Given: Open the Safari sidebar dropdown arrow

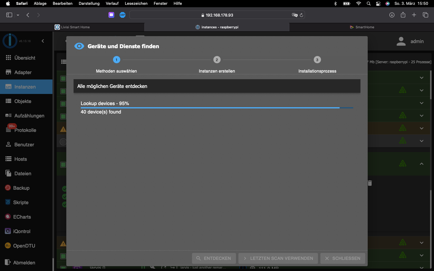Looking at the screenshot, I should (18, 15).
